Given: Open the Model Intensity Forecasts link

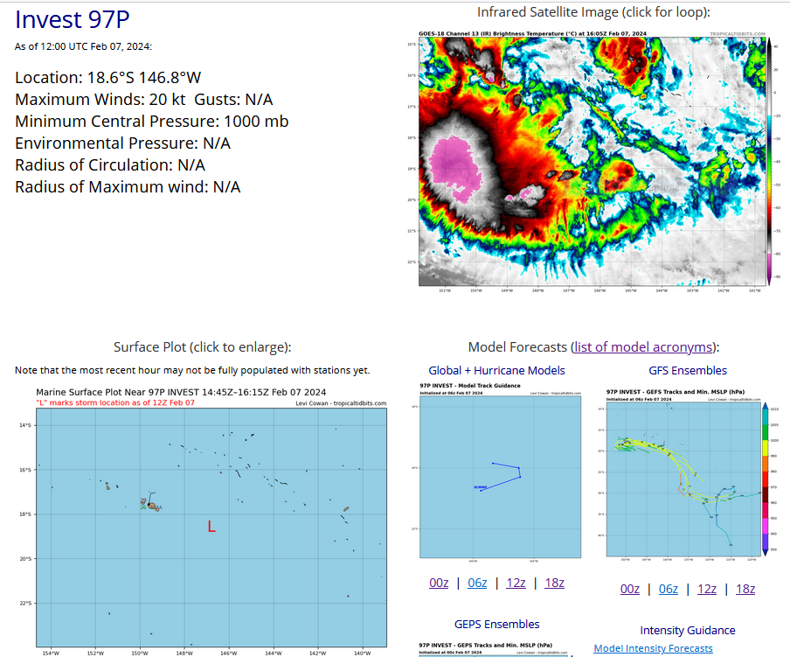Looking at the screenshot, I should (653, 648).
